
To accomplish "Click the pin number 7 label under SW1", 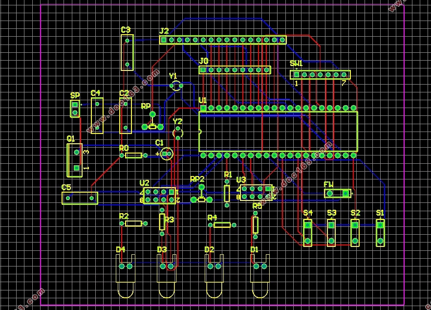I will pos(344,83).
